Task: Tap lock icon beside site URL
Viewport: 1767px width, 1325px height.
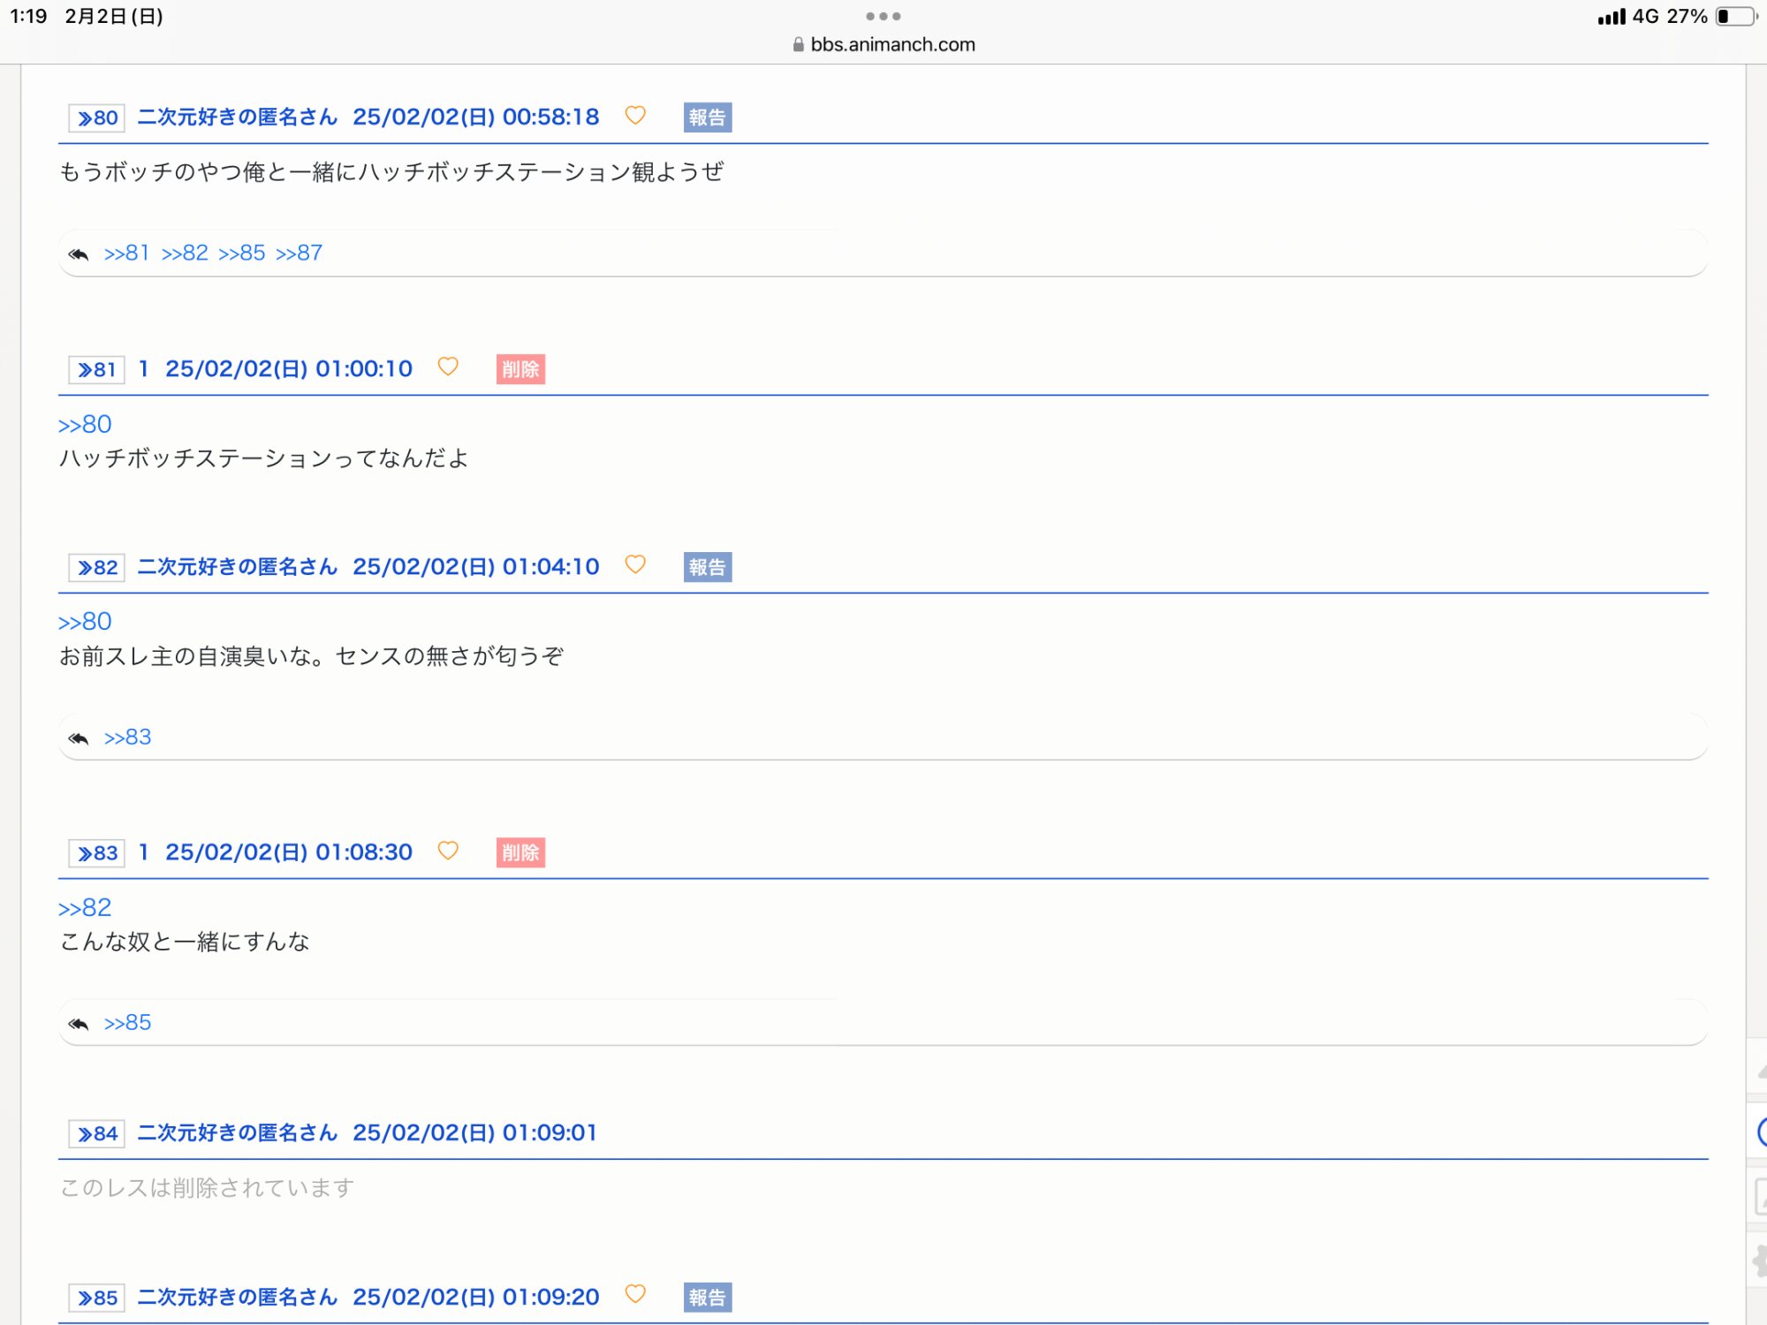Action: pyautogui.click(x=798, y=45)
